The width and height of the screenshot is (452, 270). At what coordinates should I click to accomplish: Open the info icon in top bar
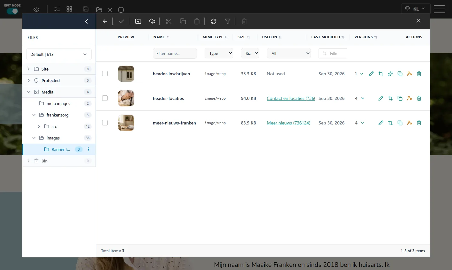pyautogui.click(x=121, y=10)
